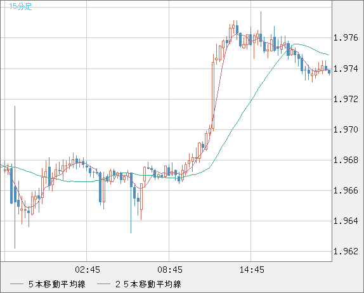The width and height of the screenshot is (364, 293).
Task: Click the 25本移動平均線 legend label
Action: 148,284
